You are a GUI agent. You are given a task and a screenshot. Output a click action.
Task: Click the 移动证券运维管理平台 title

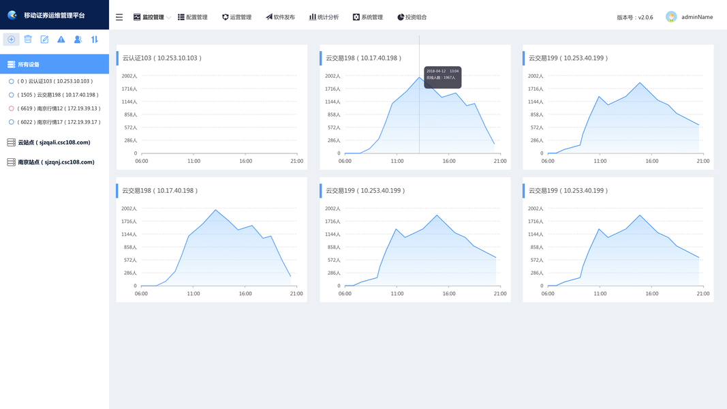coord(55,15)
